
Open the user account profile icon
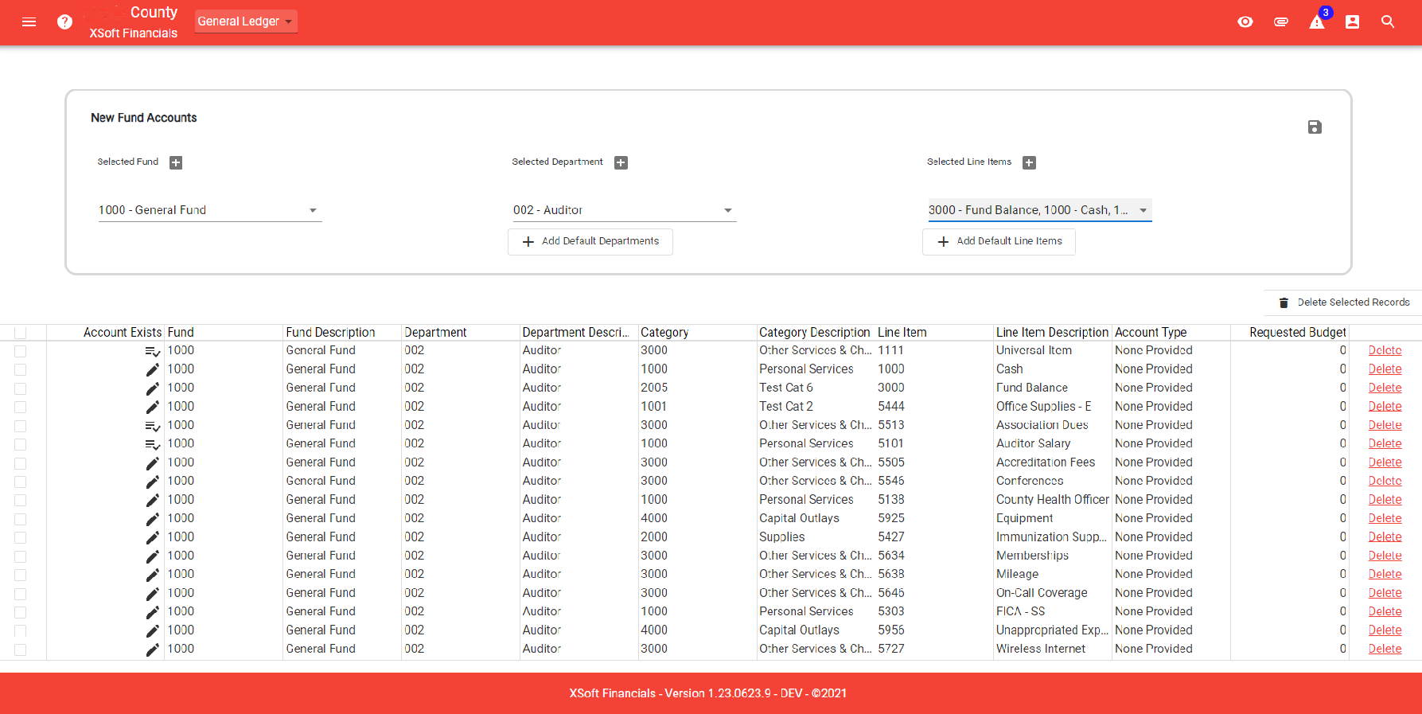(x=1352, y=22)
